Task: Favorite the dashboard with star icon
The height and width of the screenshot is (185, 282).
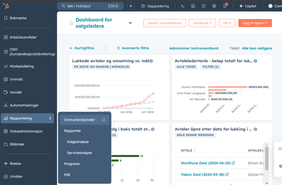Action: click(71, 23)
